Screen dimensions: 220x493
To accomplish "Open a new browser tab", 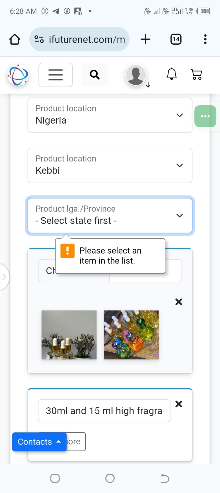I will 145,39.
